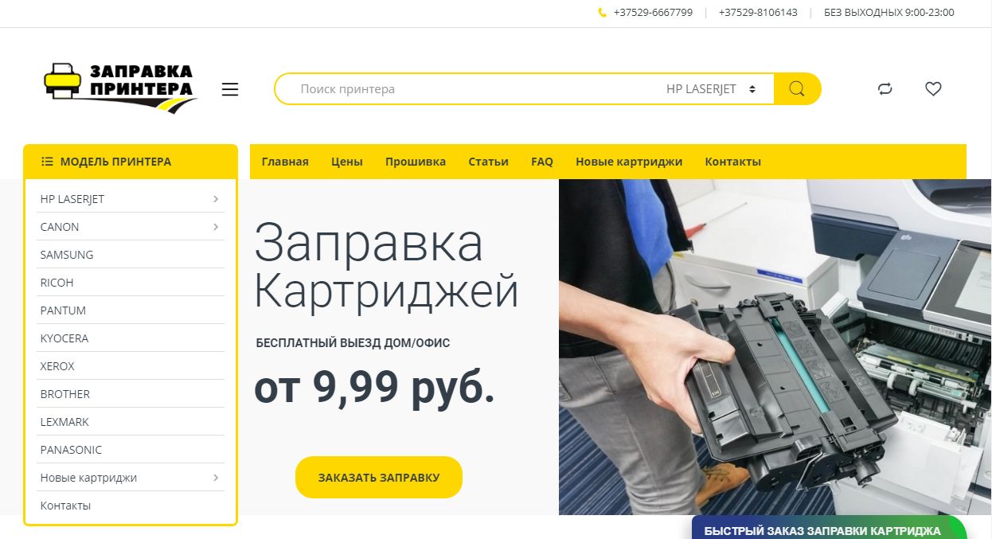Click the Заказать заправку button
The image size is (992, 539).
point(379,478)
